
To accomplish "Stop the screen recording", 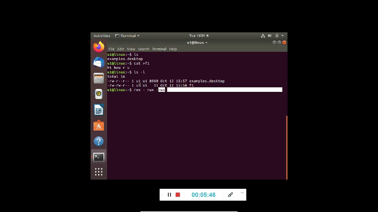I will [x=178, y=195].
